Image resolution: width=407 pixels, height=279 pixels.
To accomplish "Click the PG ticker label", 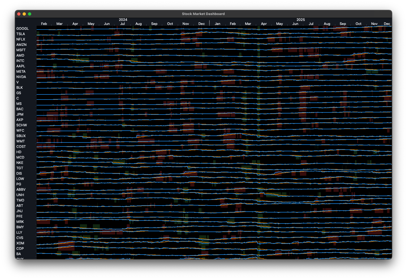I will click(x=19, y=184).
